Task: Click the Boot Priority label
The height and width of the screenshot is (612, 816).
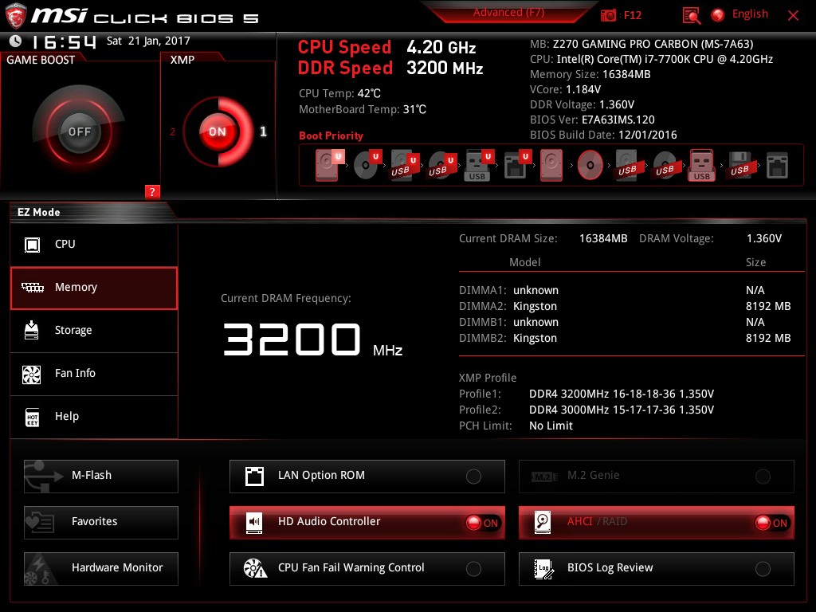Action: tap(331, 135)
